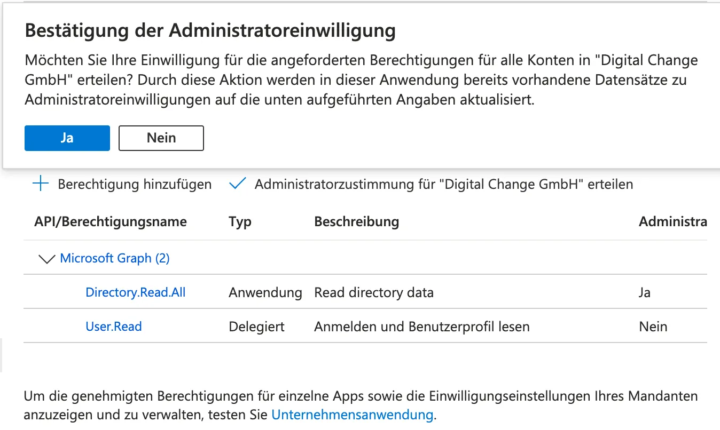The height and width of the screenshot is (430, 720).
Task: Sort by API/Berechtigungsname column header
Action: pyautogui.click(x=111, y=222)
